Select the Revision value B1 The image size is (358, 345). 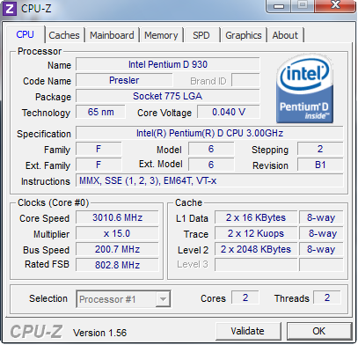coord(320,165)
